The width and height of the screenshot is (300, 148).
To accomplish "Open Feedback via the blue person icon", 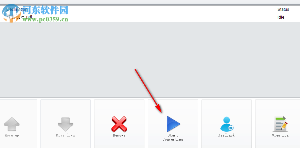I will (x=227, y=124).
